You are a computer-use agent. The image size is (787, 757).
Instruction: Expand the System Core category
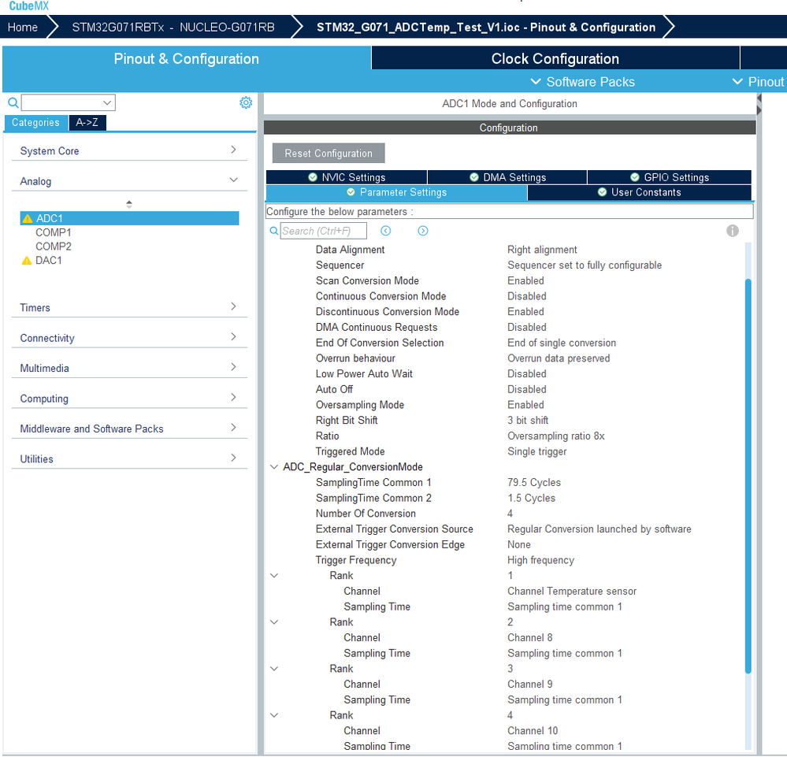tap(233, 150)
